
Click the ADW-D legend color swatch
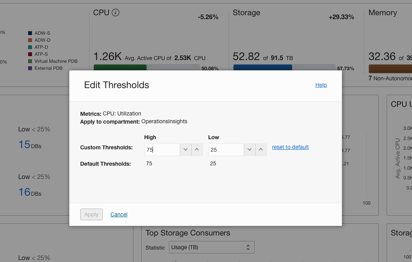pyautogui.click(x=30, y=40)
